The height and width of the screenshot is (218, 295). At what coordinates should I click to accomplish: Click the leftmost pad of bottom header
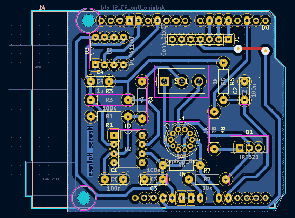tap(135, 198)
